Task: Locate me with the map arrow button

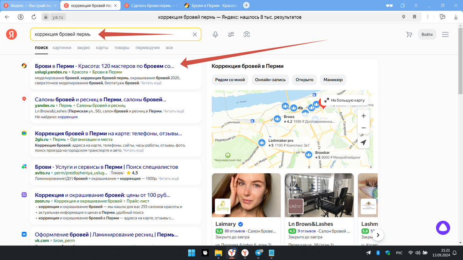Action: pyautogui.click(x=363, y=143)
